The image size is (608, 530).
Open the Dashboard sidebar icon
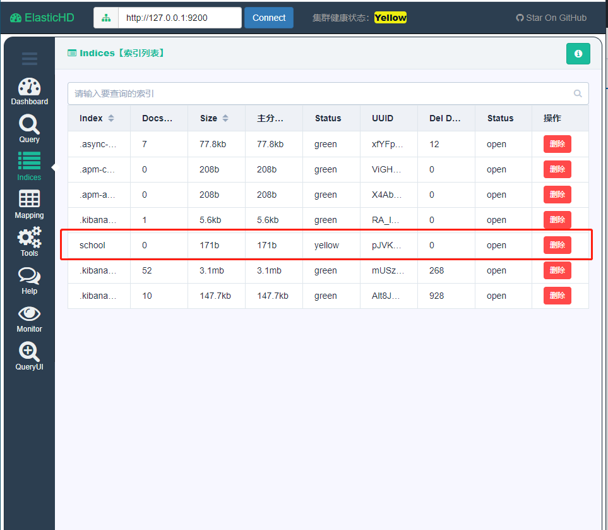pos(29,87)
